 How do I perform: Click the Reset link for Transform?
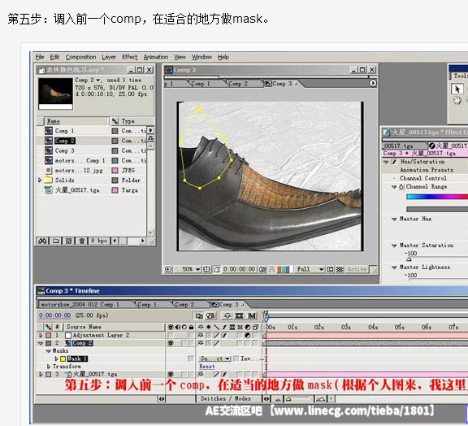click(x=207, y=367)
